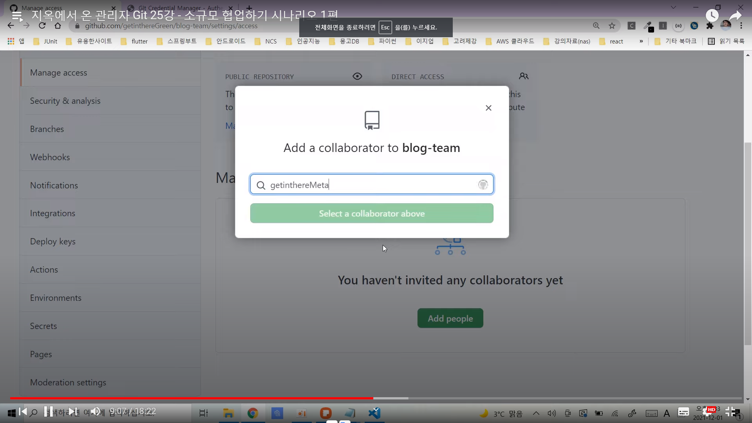Screen dimensions: 752x423
Task: Click the browser home icon
Action: (58, 25)
